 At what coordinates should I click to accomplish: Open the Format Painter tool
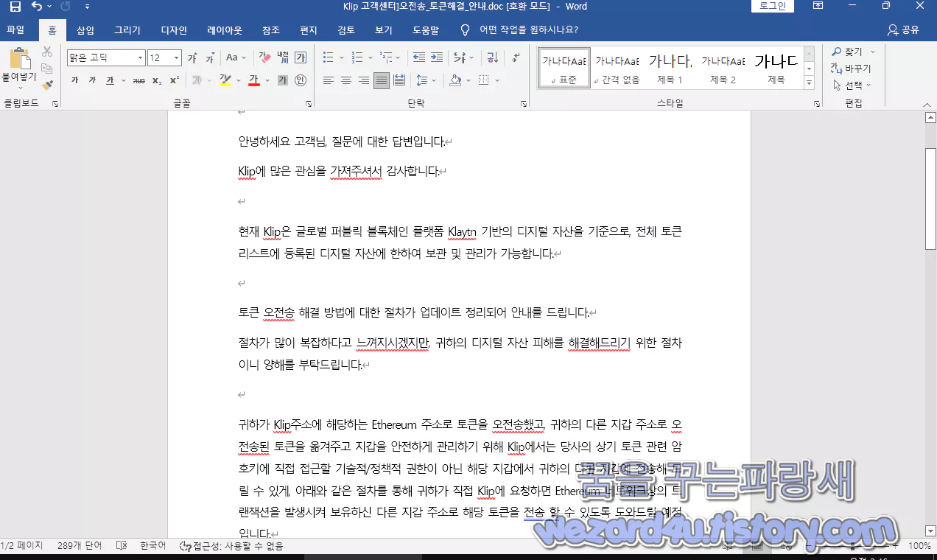45,84
